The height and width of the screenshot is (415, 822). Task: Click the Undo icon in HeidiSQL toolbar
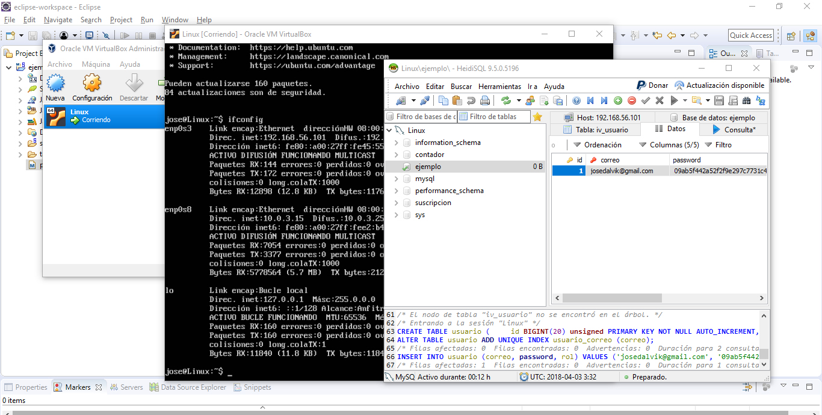pyautogui.click(x=471, y=100)
